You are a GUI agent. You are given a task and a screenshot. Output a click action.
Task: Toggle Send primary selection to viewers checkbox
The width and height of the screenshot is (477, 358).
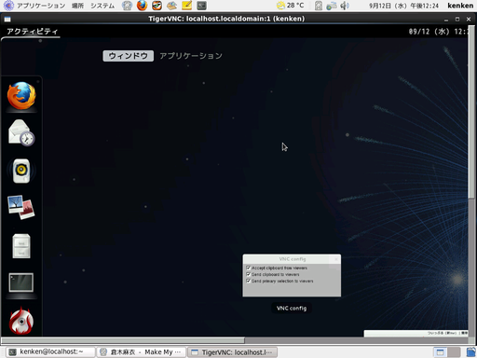pyautogui.click(x=248, y=281)
